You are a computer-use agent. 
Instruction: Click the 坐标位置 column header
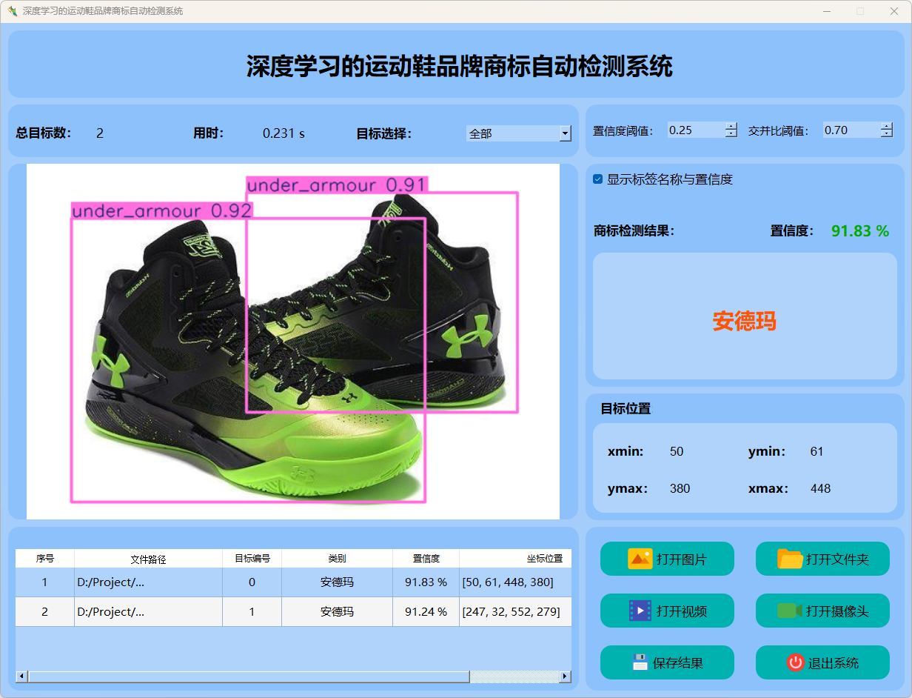515,559
